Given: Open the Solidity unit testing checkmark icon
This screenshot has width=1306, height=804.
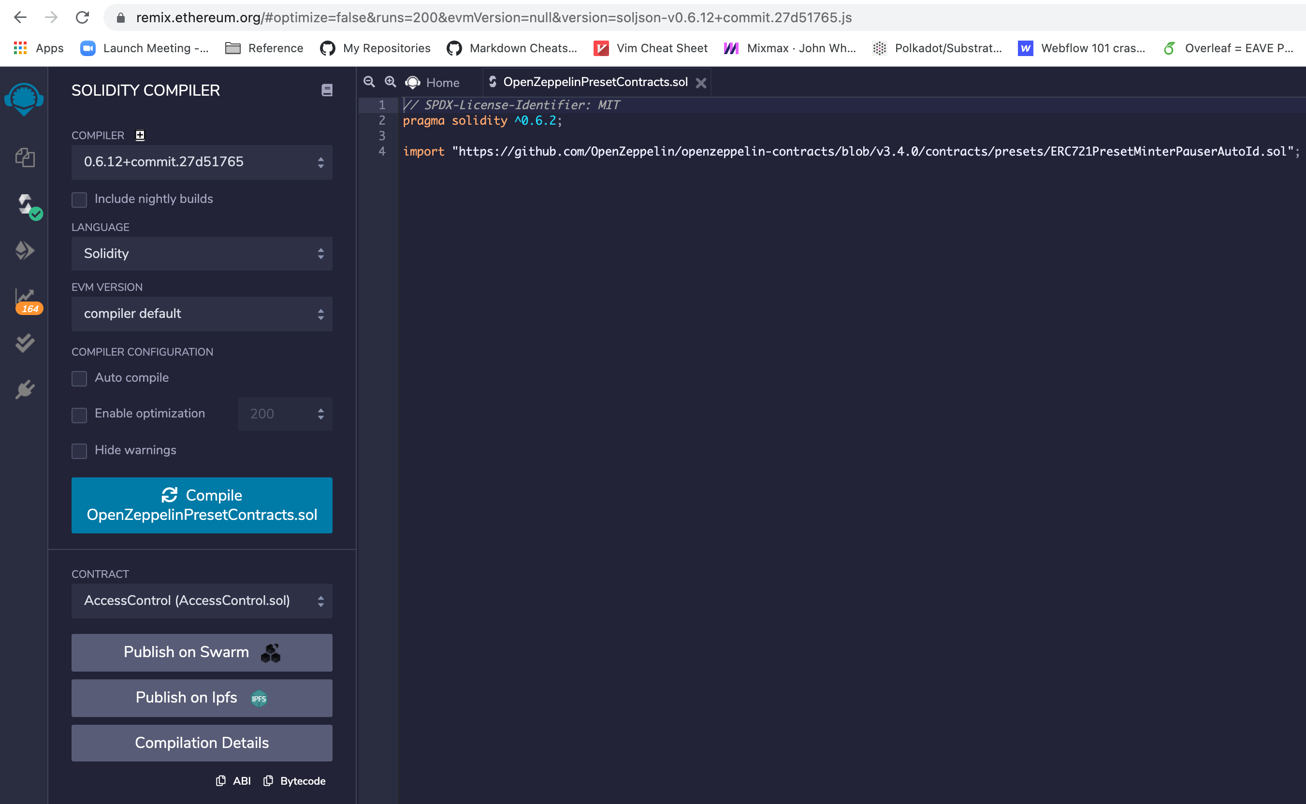Looking at the screenshot, I should point(25,343).
